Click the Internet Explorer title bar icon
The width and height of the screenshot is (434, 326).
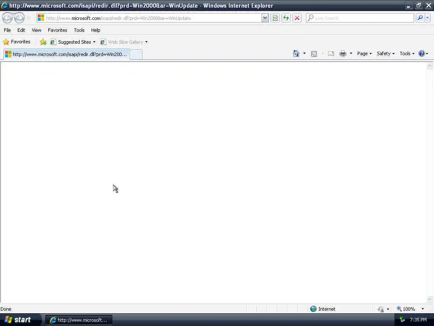(x=4, y=5)
